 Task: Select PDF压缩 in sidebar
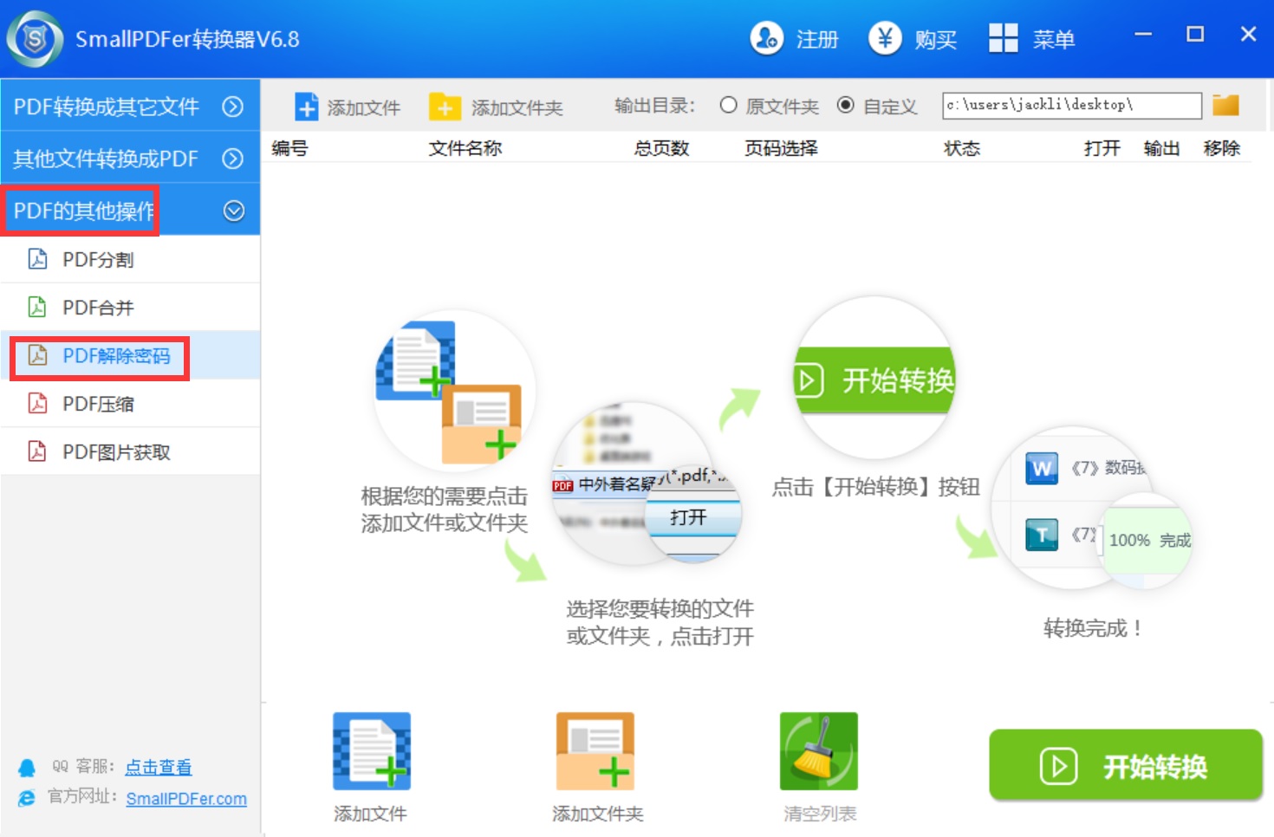point(130,404)
